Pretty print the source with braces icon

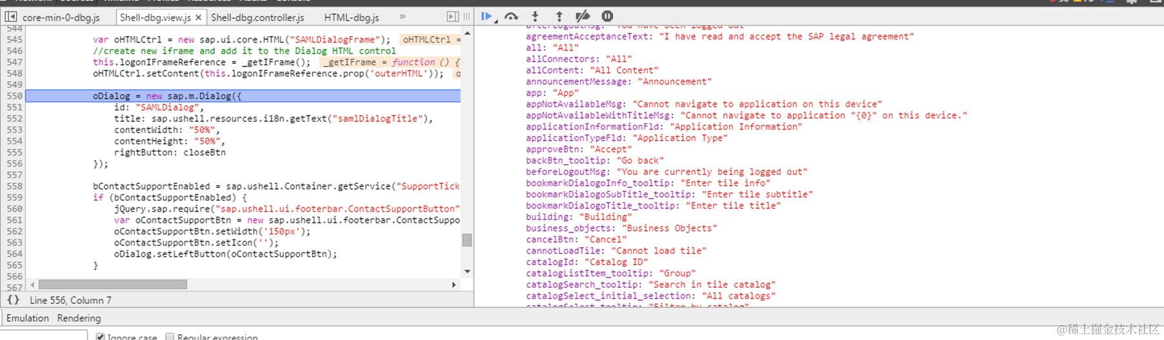click(13, 300)
